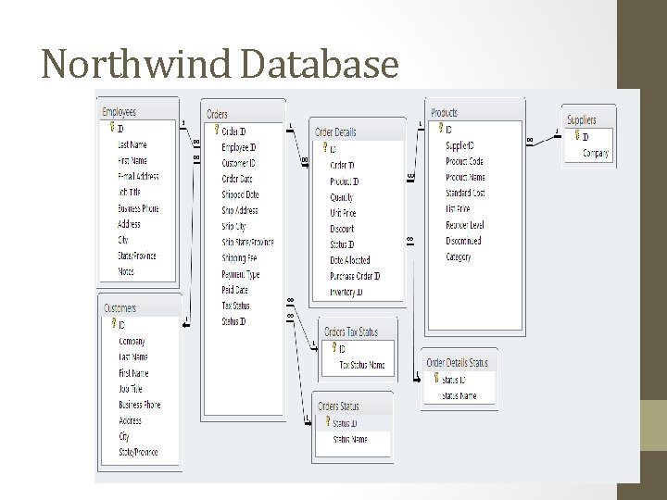Click the key icon in the Orders Status table

(x=328, y=421)
